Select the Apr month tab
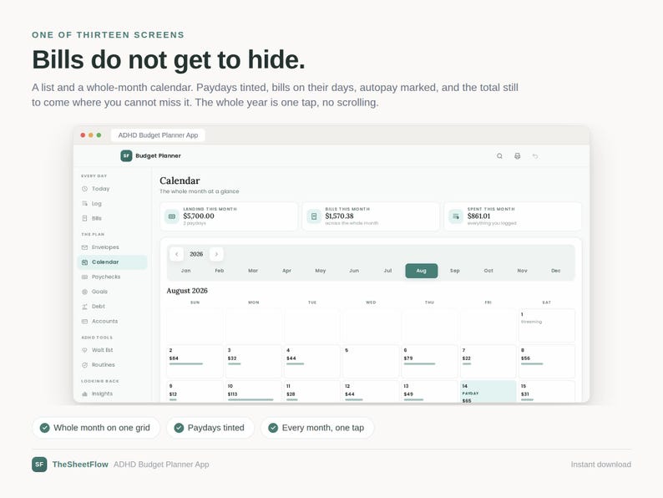 click(x=286, y=271)
